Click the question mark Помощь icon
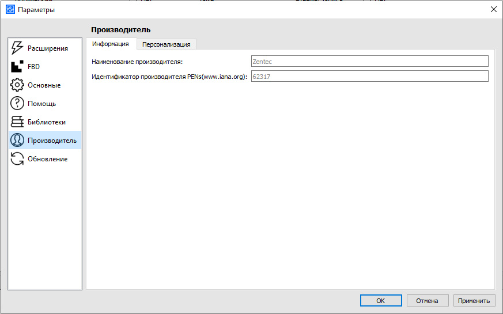 pos(17,104)
